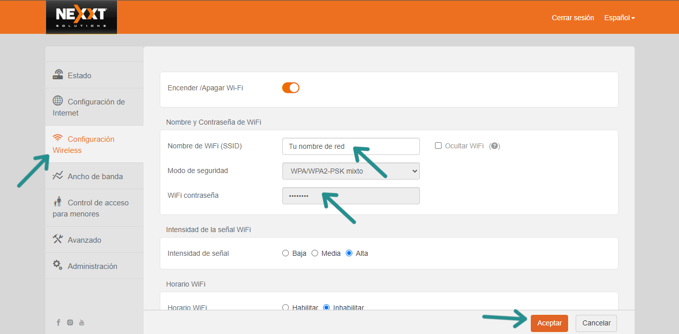
Task: Click the Avanzado tools icon
Action: 58,239
